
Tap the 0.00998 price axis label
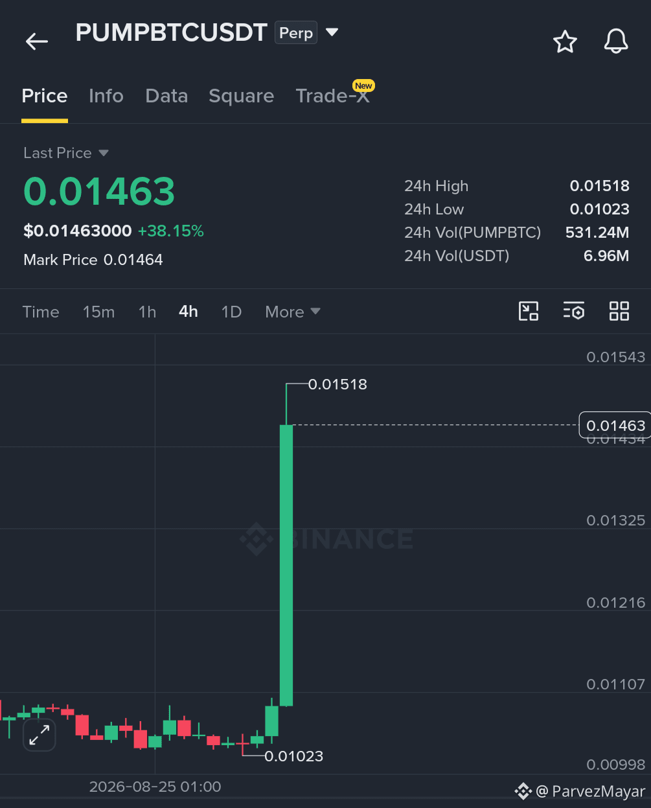pos(615,765)
